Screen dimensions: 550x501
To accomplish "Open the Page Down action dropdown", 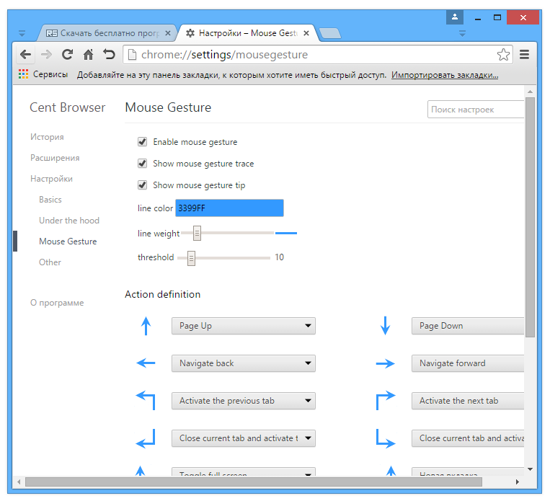I will [468, 326].
